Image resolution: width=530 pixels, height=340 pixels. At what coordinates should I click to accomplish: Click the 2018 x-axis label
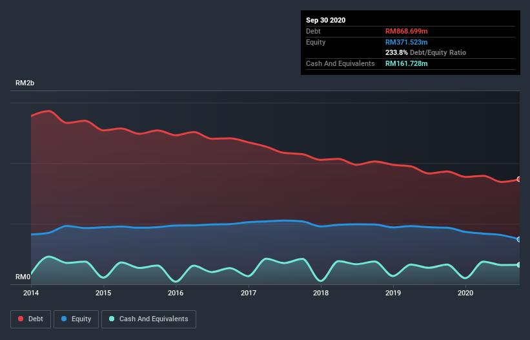(x=320, y=293)
